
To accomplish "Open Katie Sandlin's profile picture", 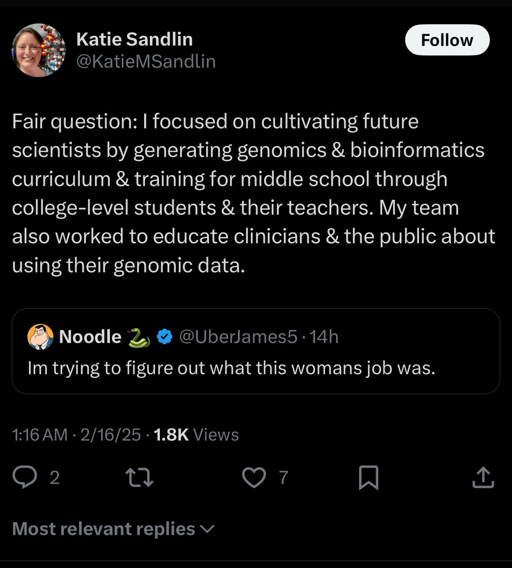I will (x=39, y=50).
